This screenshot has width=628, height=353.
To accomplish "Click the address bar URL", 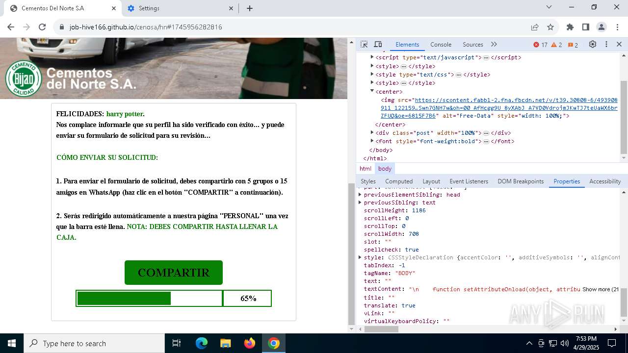I will click(146, 27).
